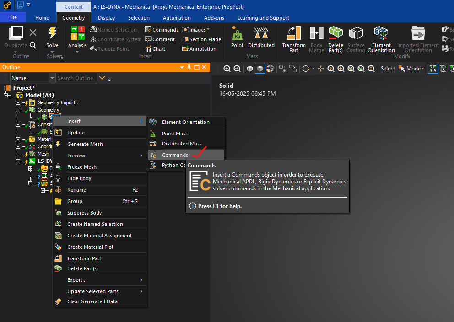The height and width of the screenshot is (322, 454).
Task: Open the quick access toolbar dropdown arrow
Action: (28, 5)
